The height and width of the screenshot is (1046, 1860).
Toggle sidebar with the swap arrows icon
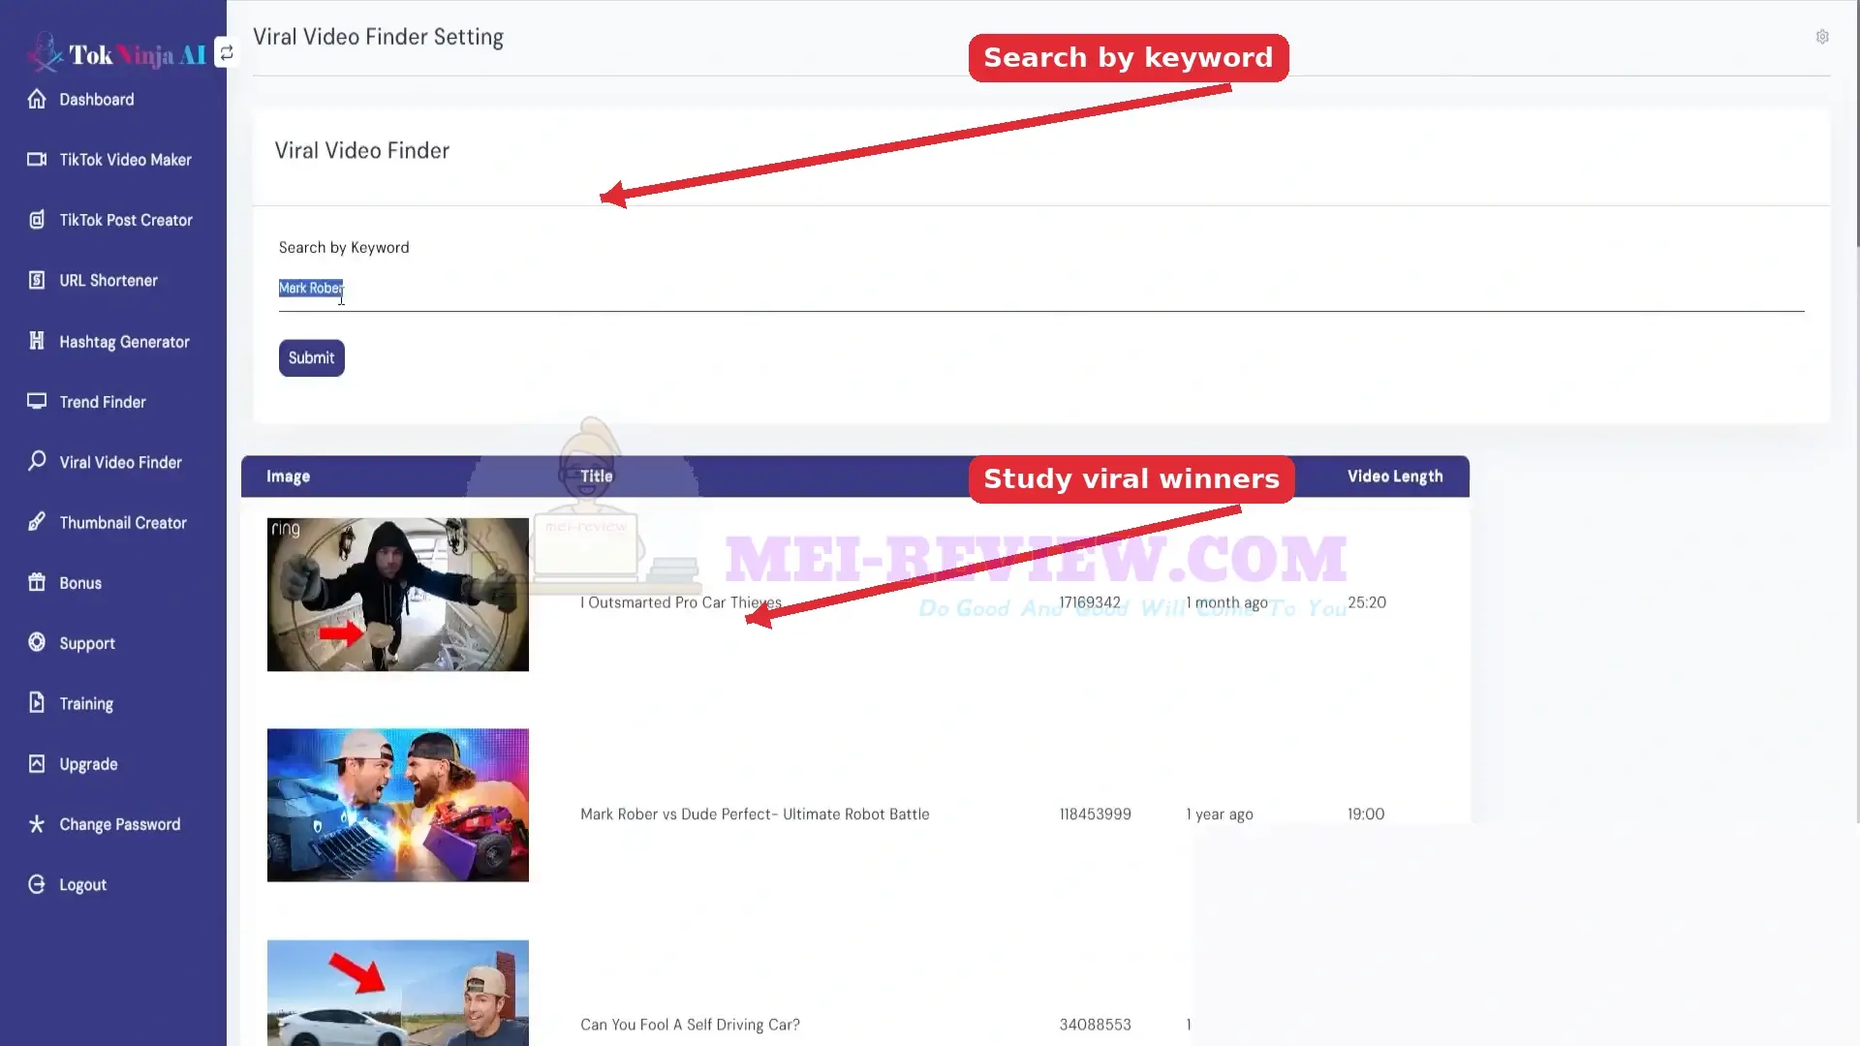[227, 52]
